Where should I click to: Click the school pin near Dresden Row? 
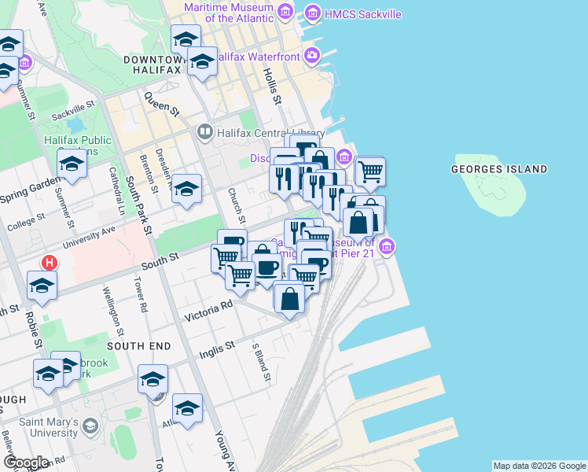tap(187, 190)
